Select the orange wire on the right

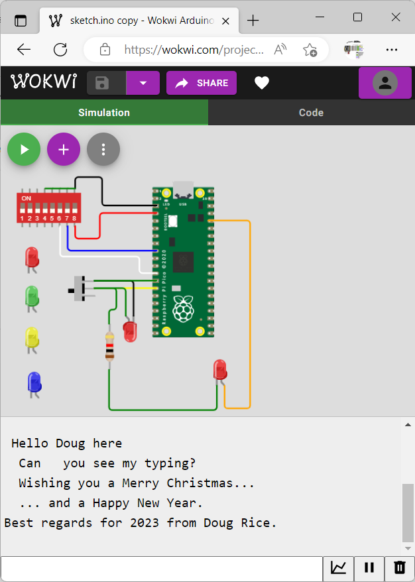250,316
